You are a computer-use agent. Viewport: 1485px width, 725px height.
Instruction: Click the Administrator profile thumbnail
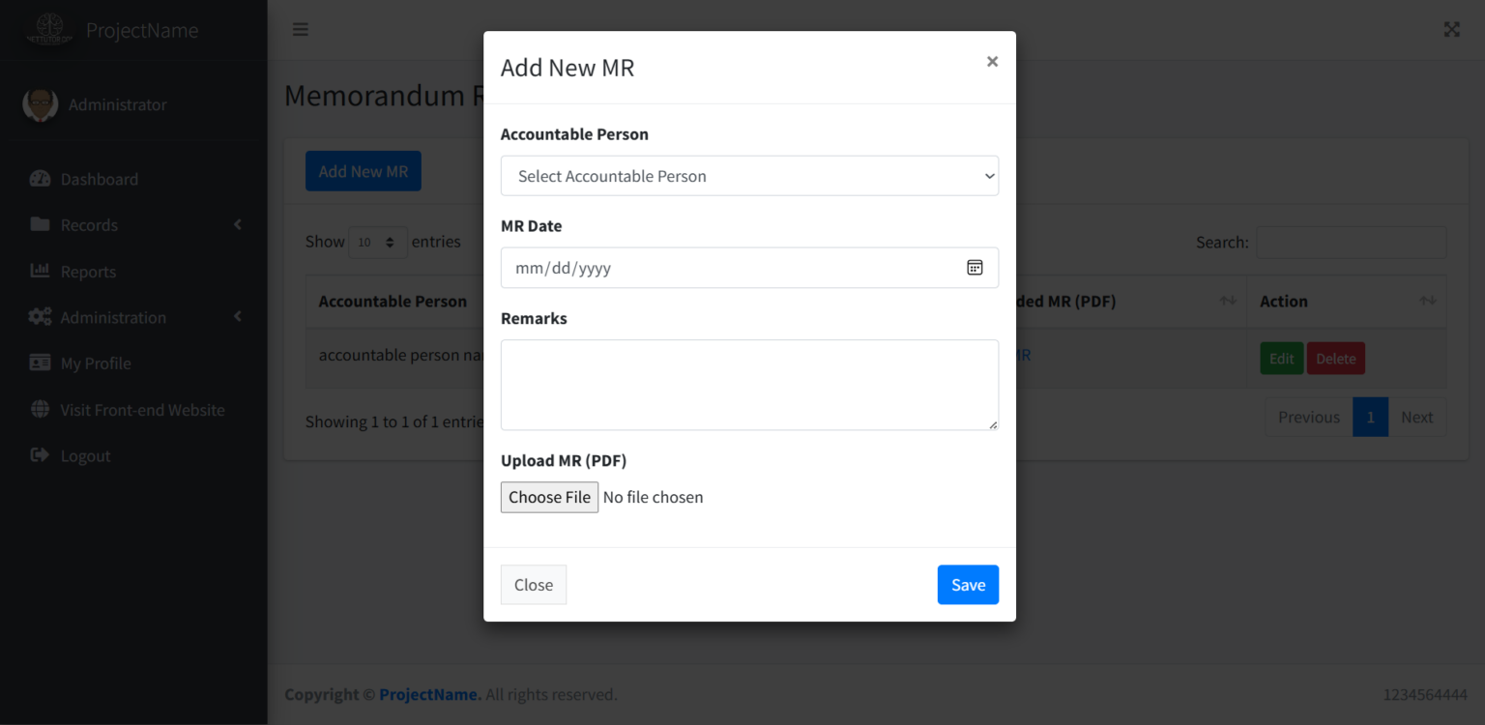click(40, 104)
